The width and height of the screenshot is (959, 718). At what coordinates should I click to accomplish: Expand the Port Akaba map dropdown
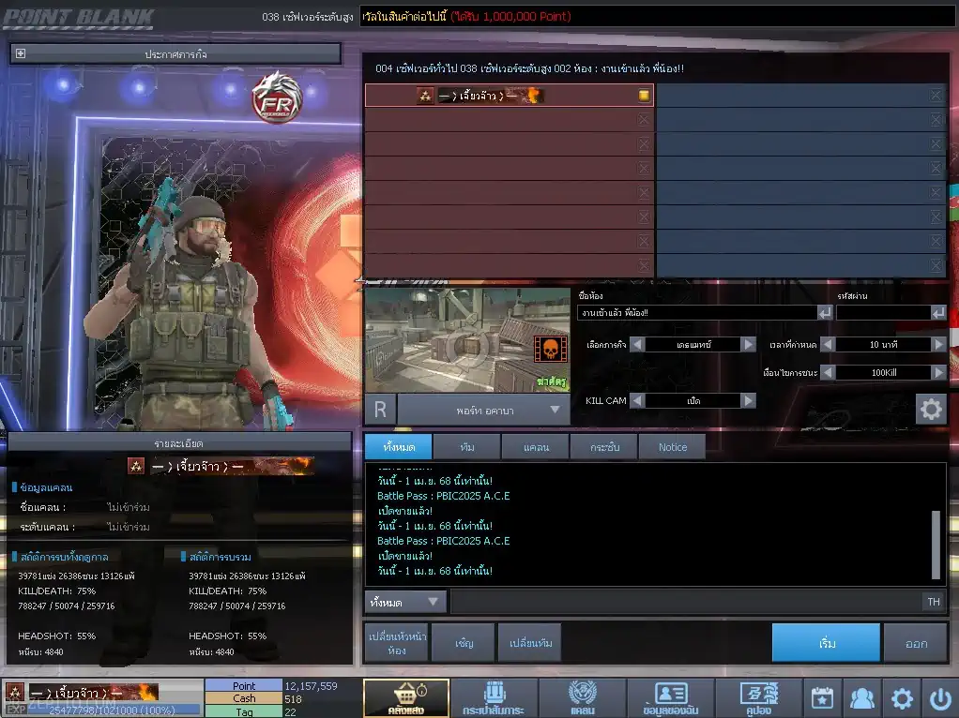point(555,410)
